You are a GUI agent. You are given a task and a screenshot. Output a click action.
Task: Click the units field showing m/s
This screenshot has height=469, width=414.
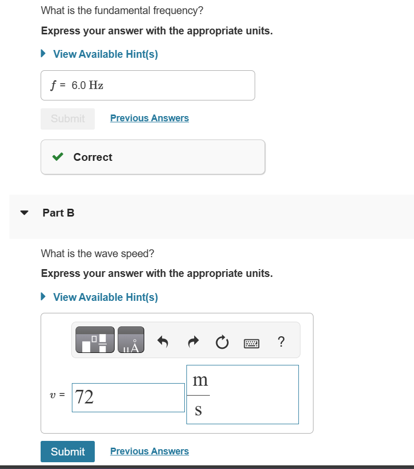click(x=242, y=395)
